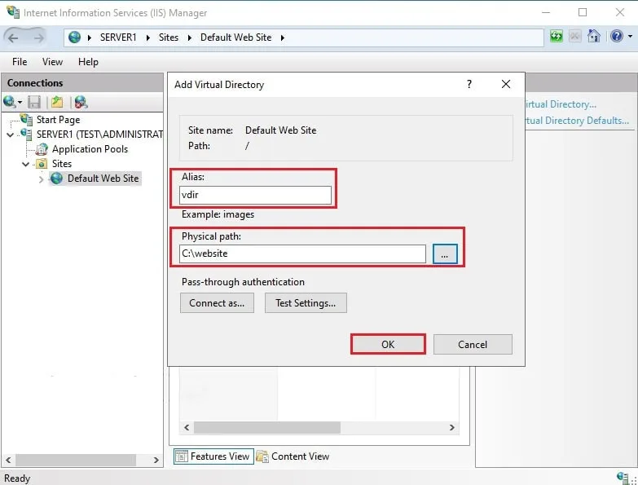Click the IIS Manager title bar icon

[13, 12]
